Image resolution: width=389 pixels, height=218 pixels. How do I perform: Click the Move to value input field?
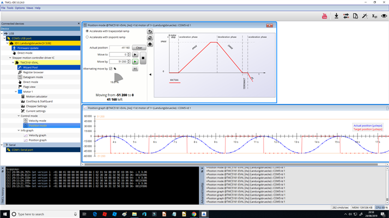click(119, 55)
